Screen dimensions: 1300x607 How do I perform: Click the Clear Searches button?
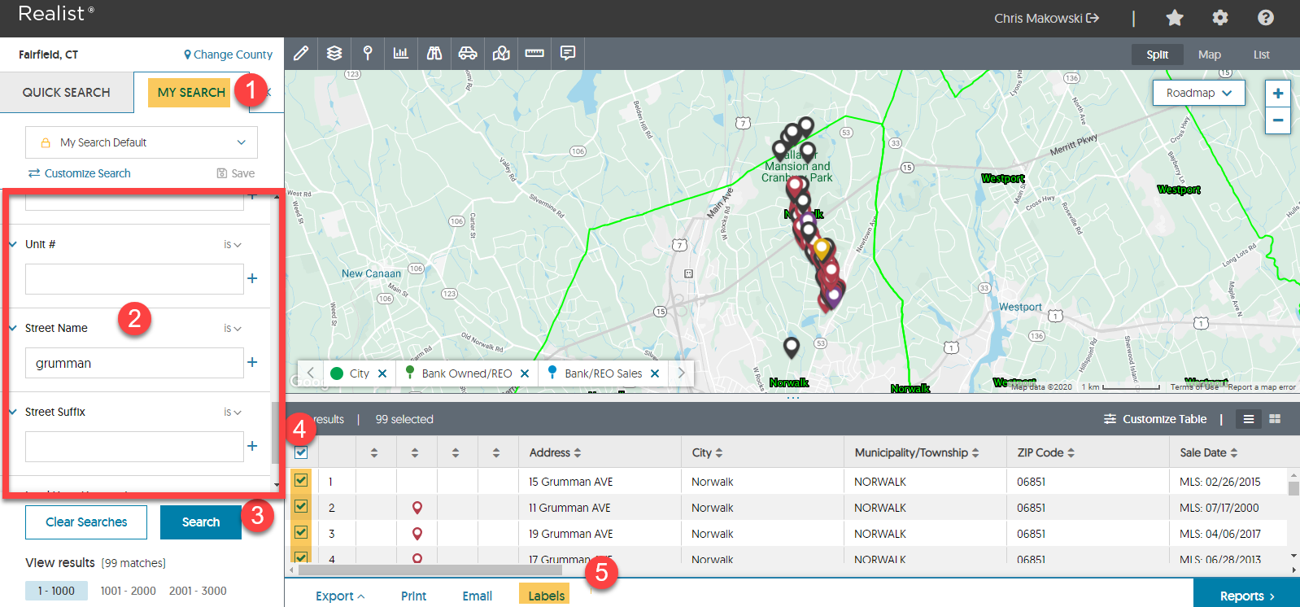pyautogui.click(x=86, y=522)
